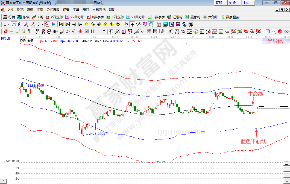Click the save floppy disk icon

click(x=178, y=24)
